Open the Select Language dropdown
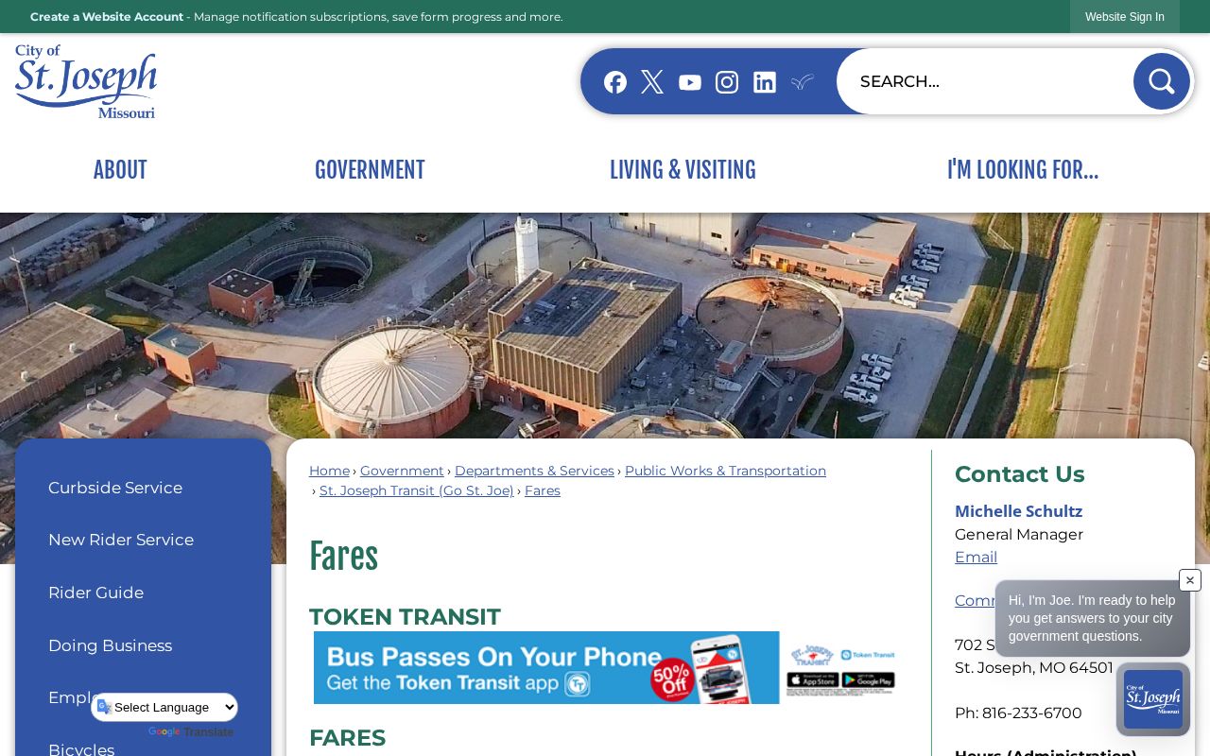Viewport: 1210px width, 756px height. click(x=165, y=707)
